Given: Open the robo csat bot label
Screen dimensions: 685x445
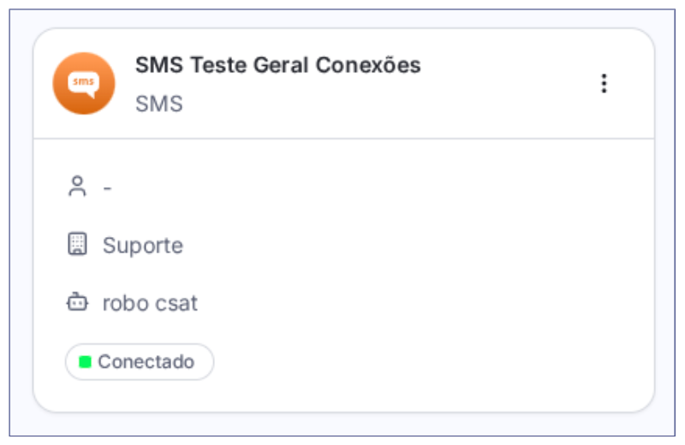Looking at the screenshot, I should (x=150, y=303).
